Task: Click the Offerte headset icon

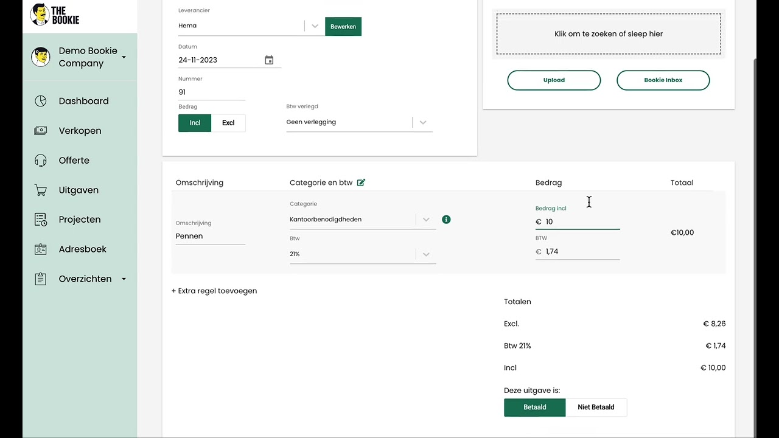Action: tap(41, 161)
